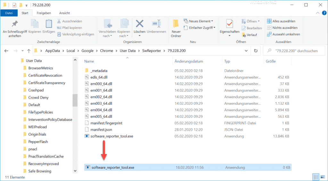328x181 pixels.
Task: Navigate to SwReporter breadcrumb
Action: [x=152, y=51]
